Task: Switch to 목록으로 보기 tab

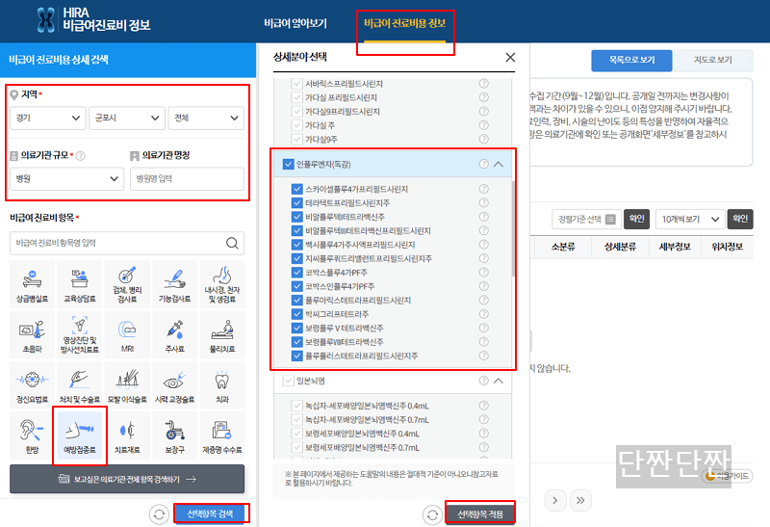Action: click(x=631, y=60)
